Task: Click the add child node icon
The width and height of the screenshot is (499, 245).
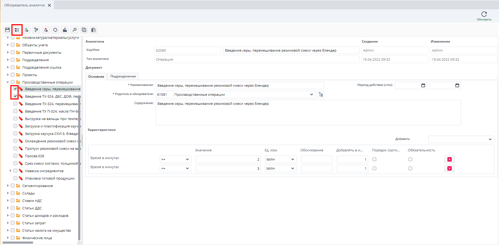Action: click(36, 30)
